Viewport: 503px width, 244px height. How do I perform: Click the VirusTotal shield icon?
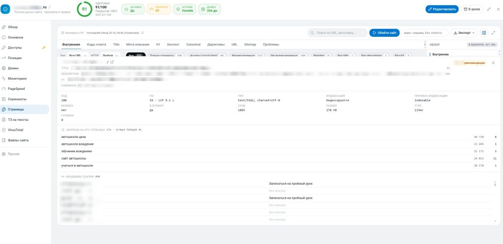4,130
